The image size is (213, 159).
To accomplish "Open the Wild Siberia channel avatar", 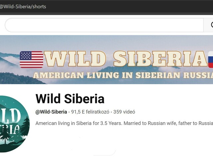I will 13,124.
